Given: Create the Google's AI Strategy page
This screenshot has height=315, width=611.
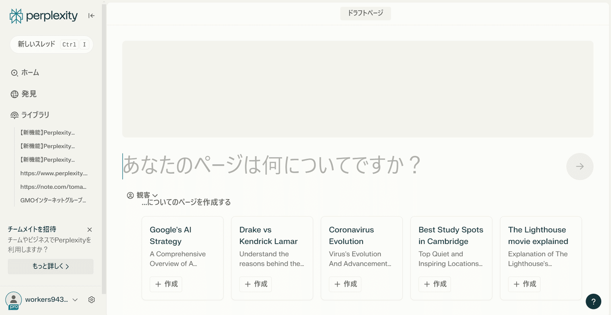Looking at the screenshot, I should click(165, 284).
